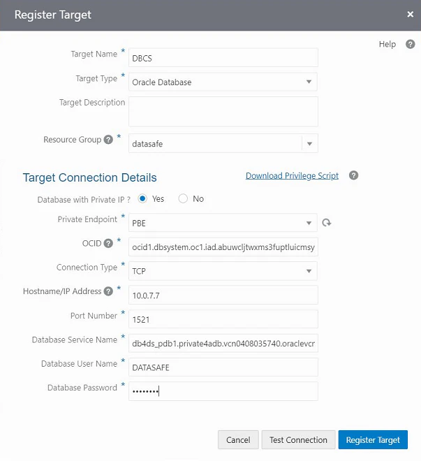This screenshot has height=461, width=421.
Task: Click the 'Database with Private IP ?' label
Action: point(84,200)
